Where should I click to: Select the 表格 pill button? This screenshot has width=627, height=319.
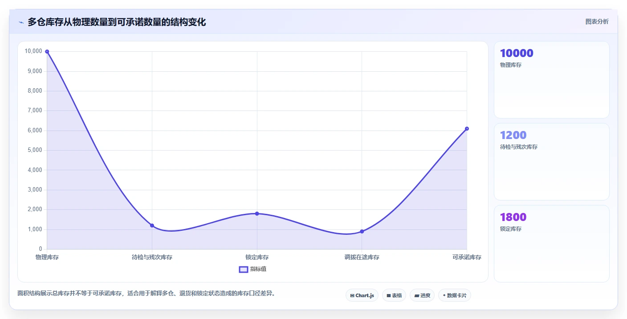coord(394,295)
